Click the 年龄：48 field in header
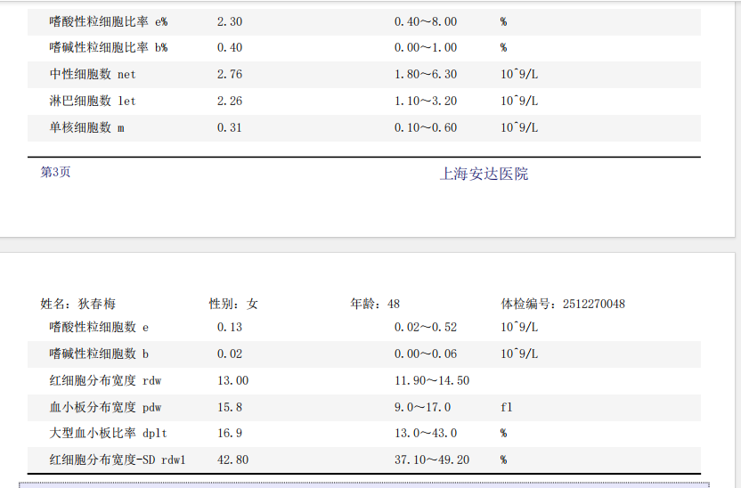 pos(375,305)
